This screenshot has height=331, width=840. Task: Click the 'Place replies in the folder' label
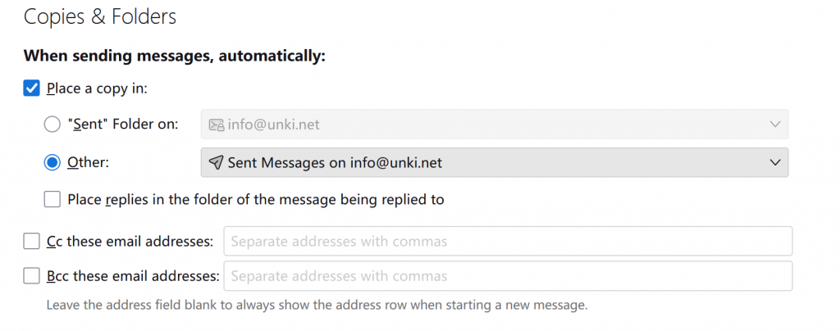(x=255, y=199)
